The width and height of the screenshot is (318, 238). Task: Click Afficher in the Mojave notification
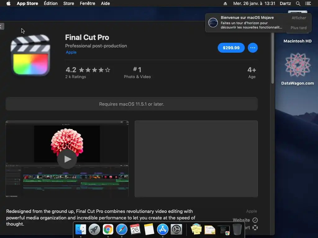click(299, 18)
